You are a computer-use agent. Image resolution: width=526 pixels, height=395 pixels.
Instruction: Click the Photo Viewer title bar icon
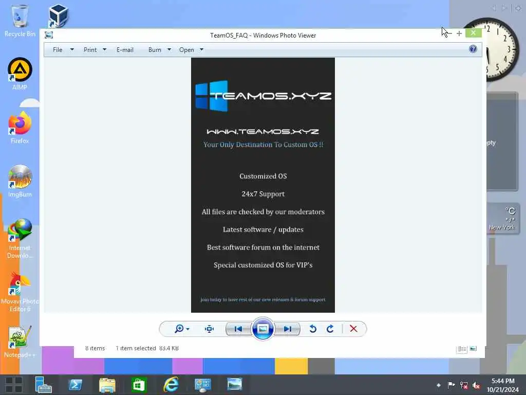click(49, 35)
